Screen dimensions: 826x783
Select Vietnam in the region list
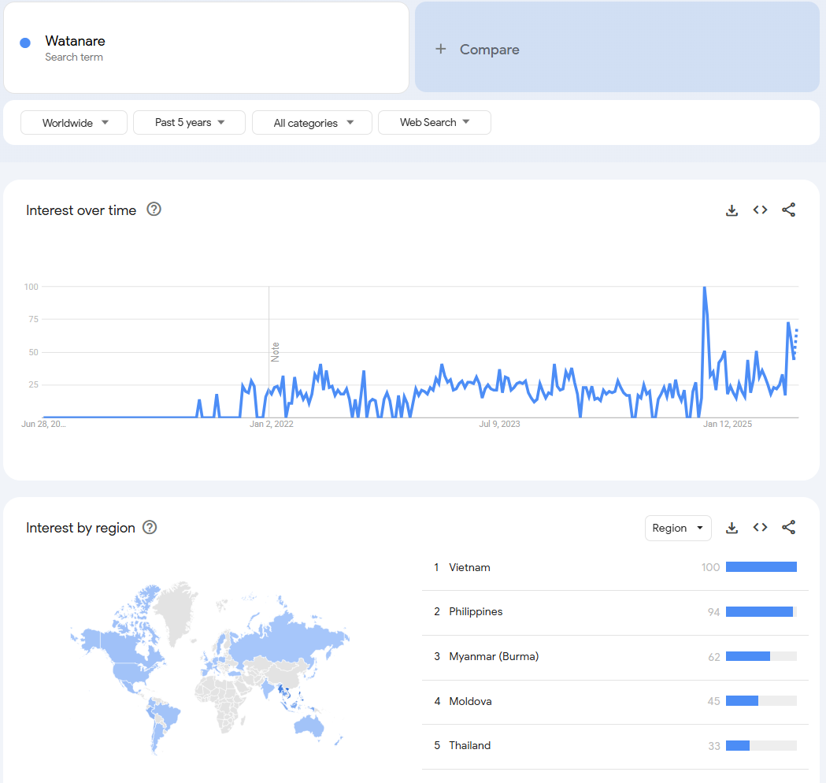click(x=615, y=567)
